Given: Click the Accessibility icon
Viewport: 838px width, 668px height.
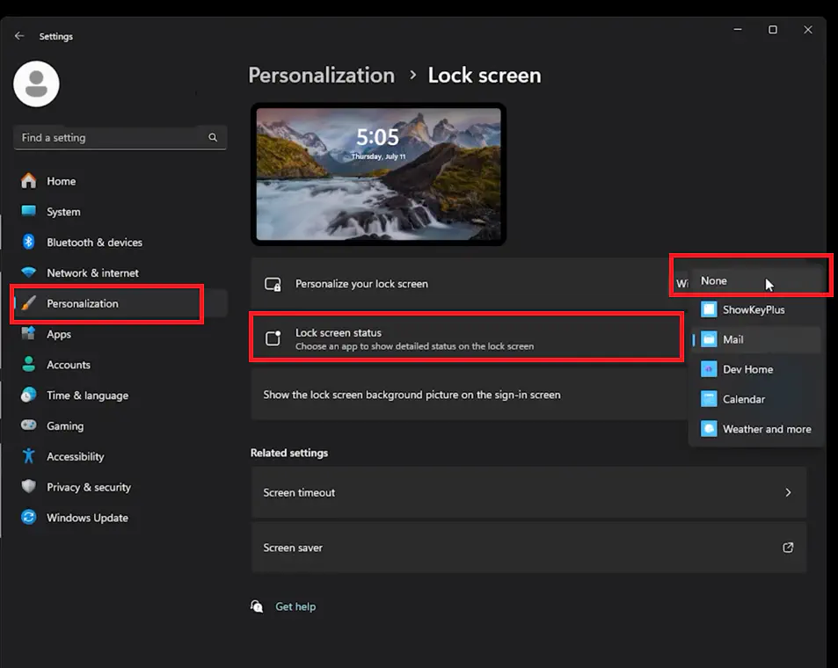Looking at the screenshot, I should click(29, 456).
